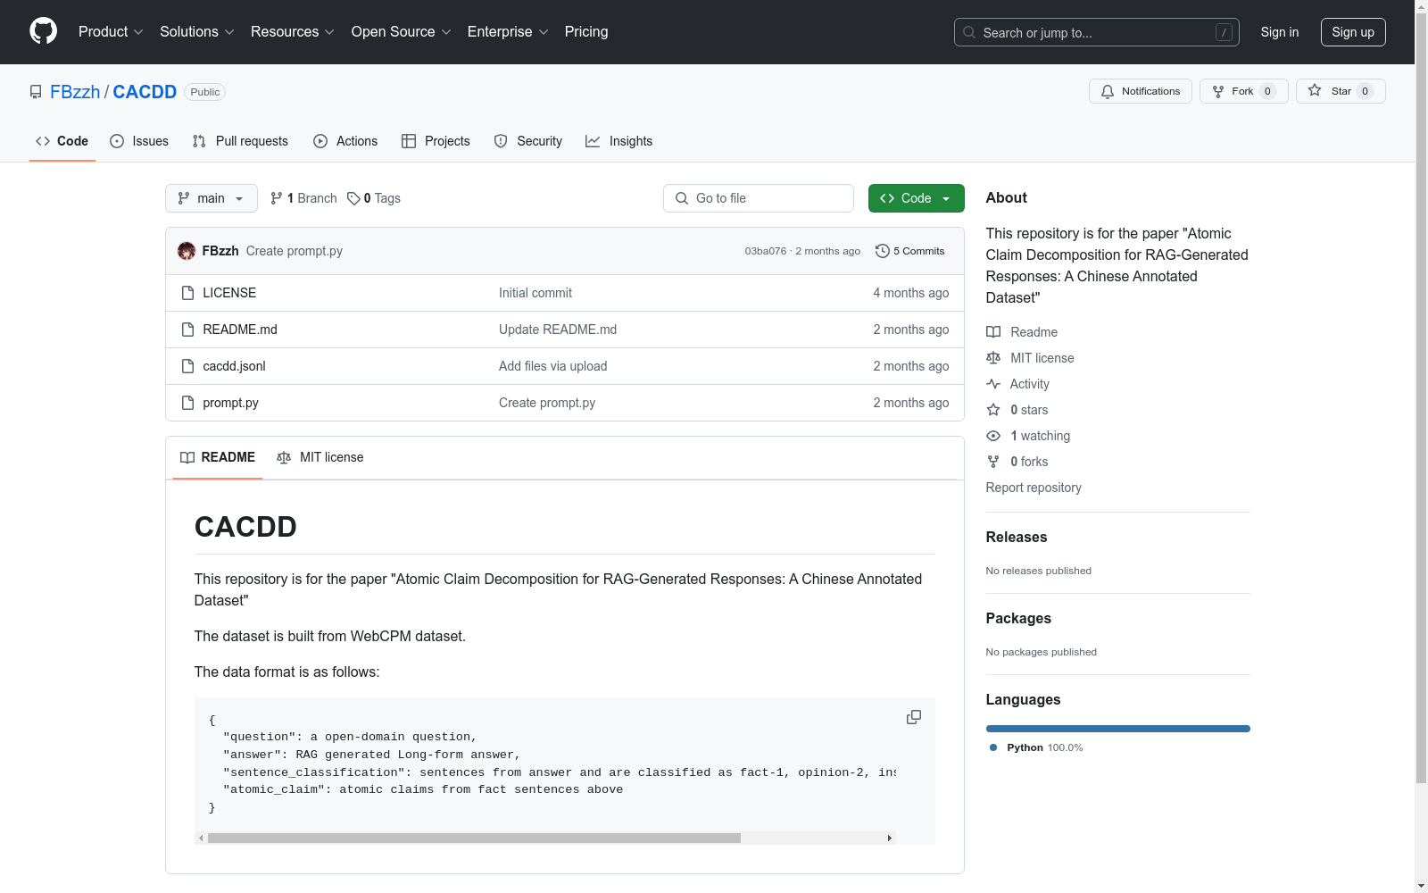Click the fork icon in Fork button
The image size is (1428, 893).
[x=1218, y=91]
